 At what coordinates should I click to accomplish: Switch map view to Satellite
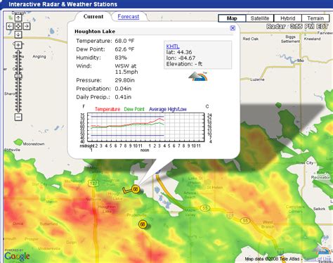[x=260, y=18]
